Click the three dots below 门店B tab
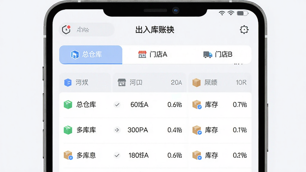 pyautogui.click(x=238, y=64)
